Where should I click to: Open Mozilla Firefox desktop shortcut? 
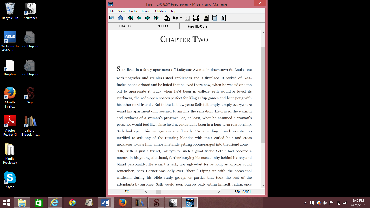tap(10, 97)
